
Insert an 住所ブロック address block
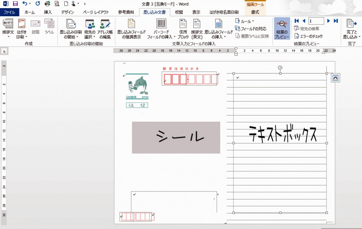click(183, 29)
